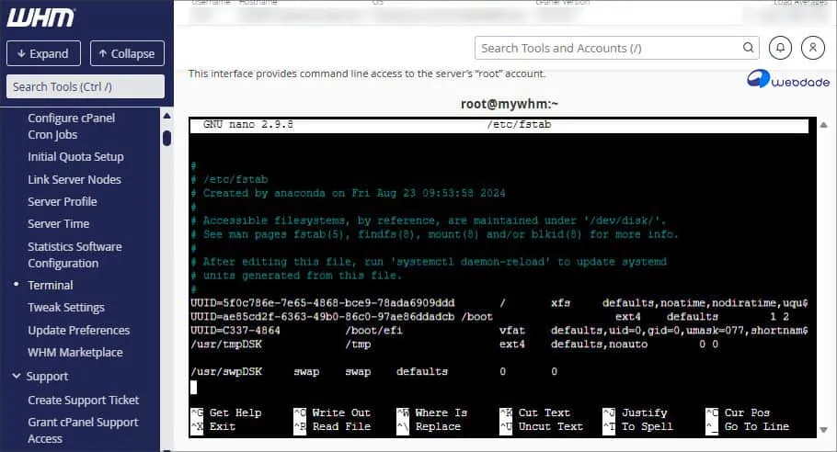Click Create Support Ticket link
Viewport: 837px width, 452px height.
click(83, 400)
